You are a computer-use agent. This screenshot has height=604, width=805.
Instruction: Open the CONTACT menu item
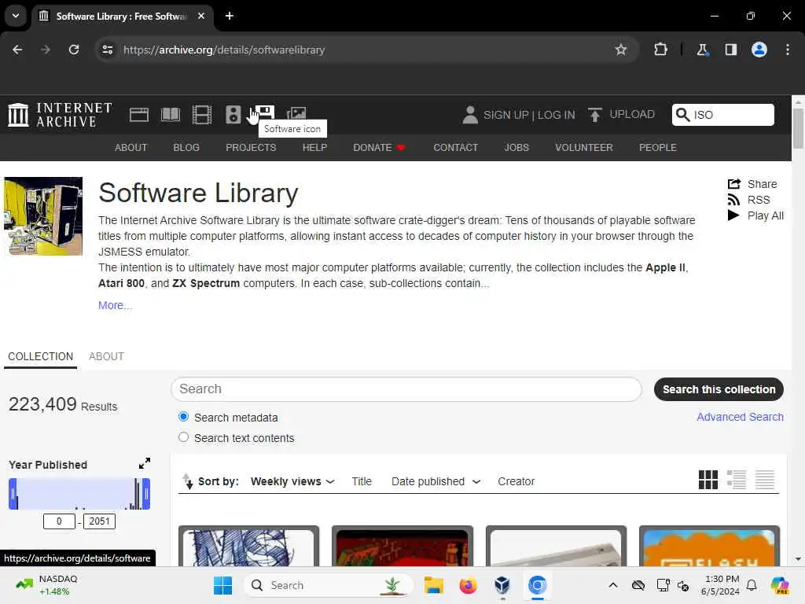tap(455, 147)
